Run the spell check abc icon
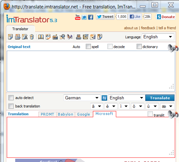Screen dimensions: 179x162 [48, 37]
